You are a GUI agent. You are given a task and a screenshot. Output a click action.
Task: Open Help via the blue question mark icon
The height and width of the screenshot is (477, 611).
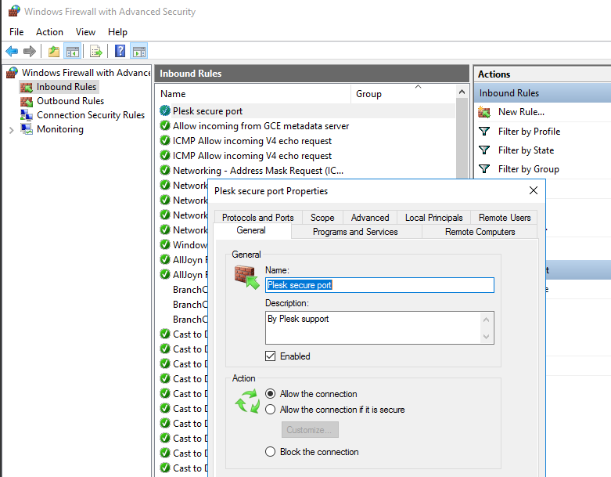point(120,51)
